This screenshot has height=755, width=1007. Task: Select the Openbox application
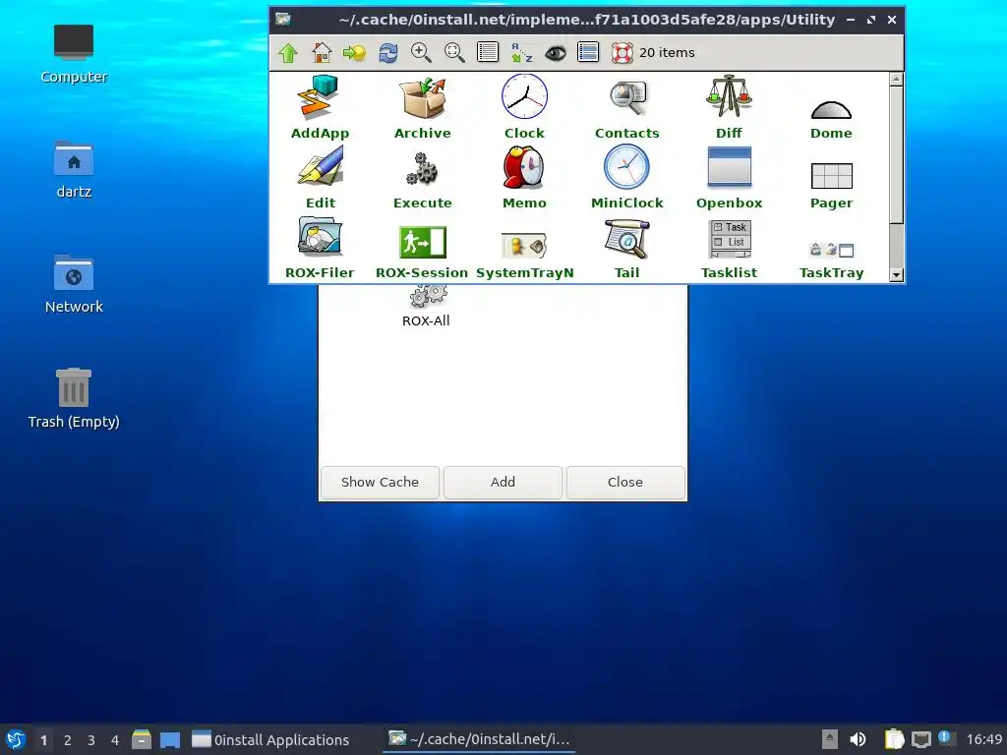729,177
